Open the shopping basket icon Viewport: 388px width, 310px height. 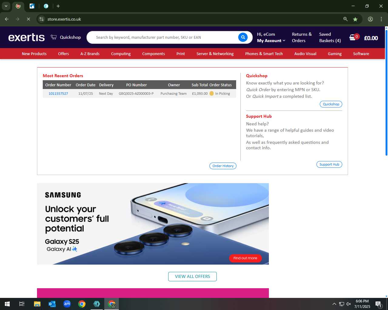(353, 38)
